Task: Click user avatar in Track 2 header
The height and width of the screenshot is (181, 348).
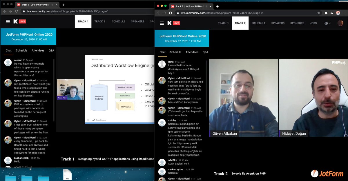Action: (x=340, y=23)
